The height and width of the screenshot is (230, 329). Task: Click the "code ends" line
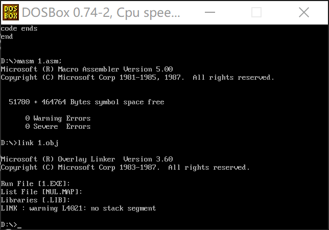click(19, 29)
